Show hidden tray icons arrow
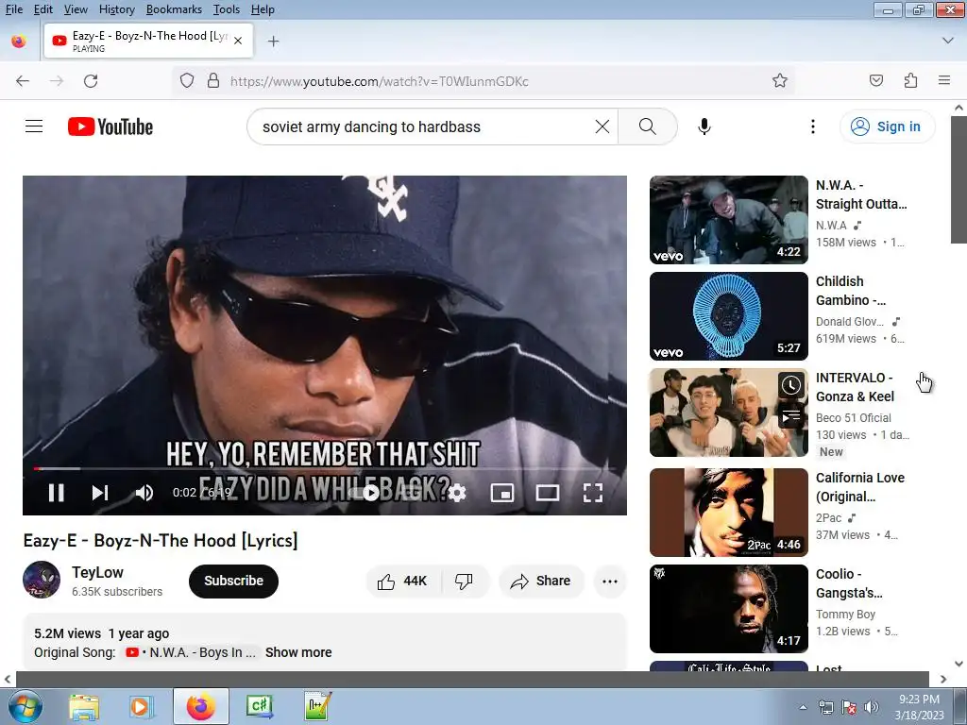967x725 pixels. point(803,707)
